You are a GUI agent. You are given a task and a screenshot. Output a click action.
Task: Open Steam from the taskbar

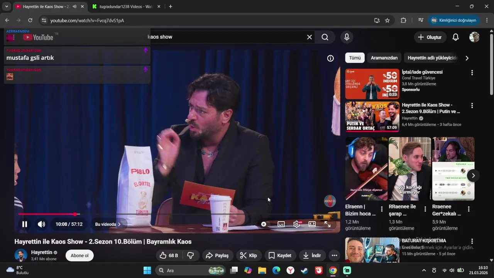click(x=305, y=270)
